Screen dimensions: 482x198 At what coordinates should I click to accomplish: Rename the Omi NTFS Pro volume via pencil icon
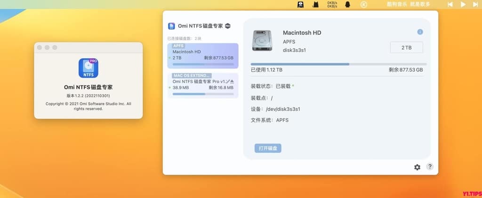tap(228, 82)
